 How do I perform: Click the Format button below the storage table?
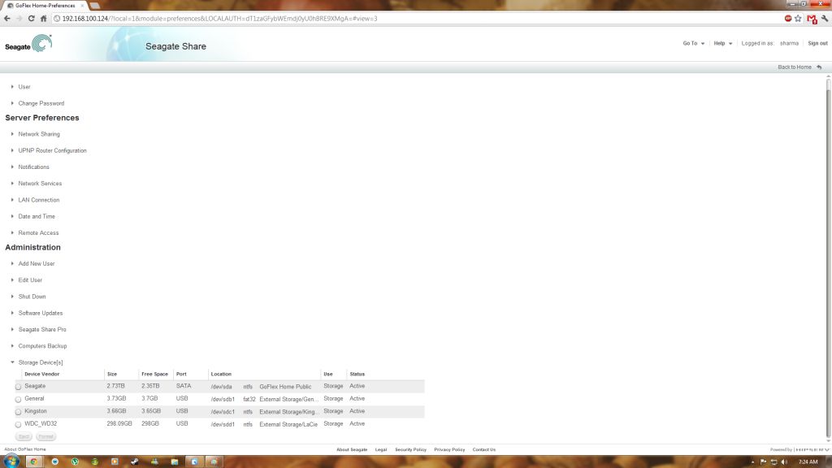click(46, 436)
